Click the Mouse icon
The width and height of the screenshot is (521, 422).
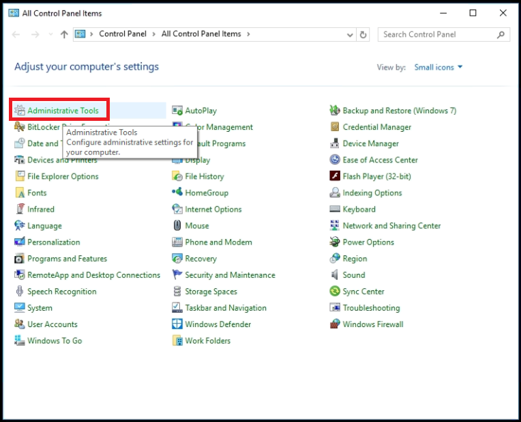(x=177, y=225)
